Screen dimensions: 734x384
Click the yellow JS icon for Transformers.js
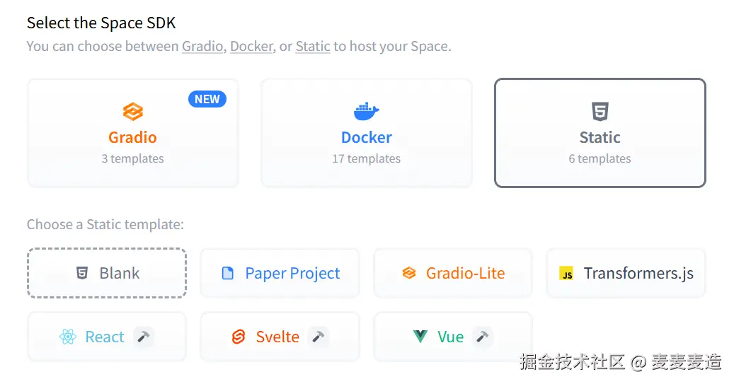[x=567, y=274]
